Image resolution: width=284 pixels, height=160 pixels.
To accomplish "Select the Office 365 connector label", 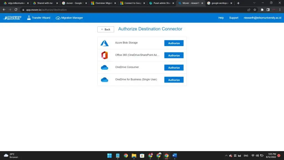I will coord(137,55).
